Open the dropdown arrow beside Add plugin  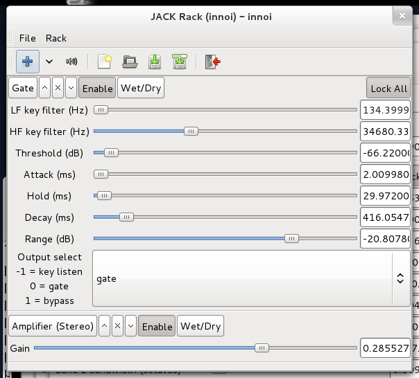(49, 62)
